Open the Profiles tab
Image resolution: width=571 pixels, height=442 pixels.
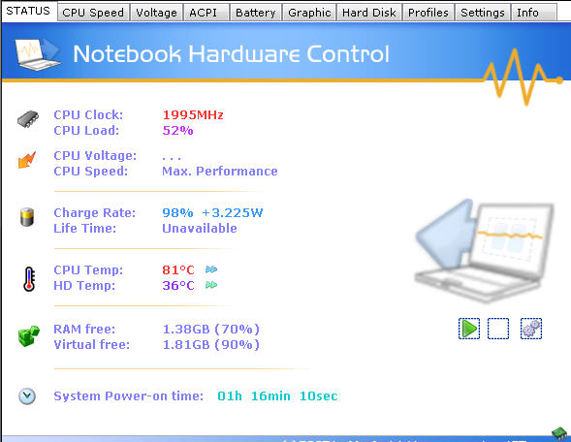click(428, 13)
